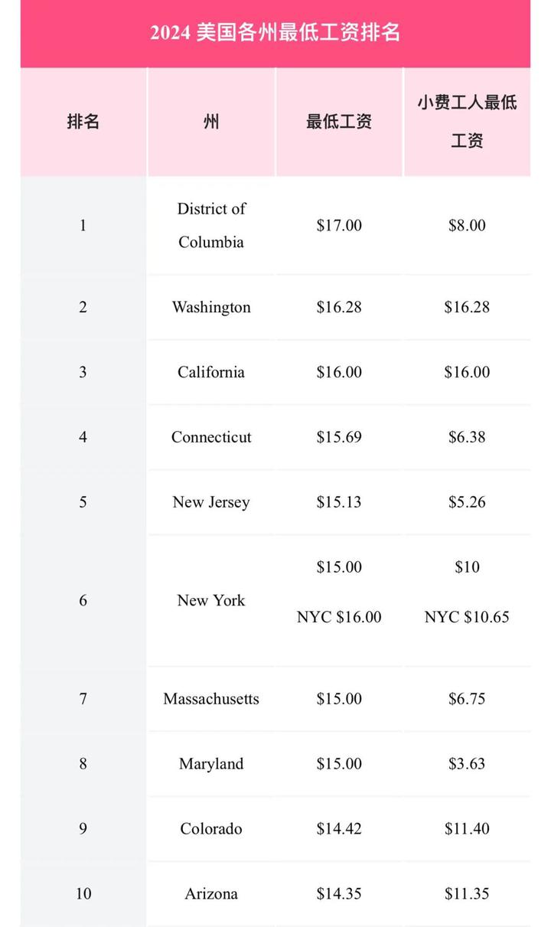Image resolution: width=551 pixels, height=927 pixels.
Task: Select the District of Columbia cell
Action: (211, 225)
